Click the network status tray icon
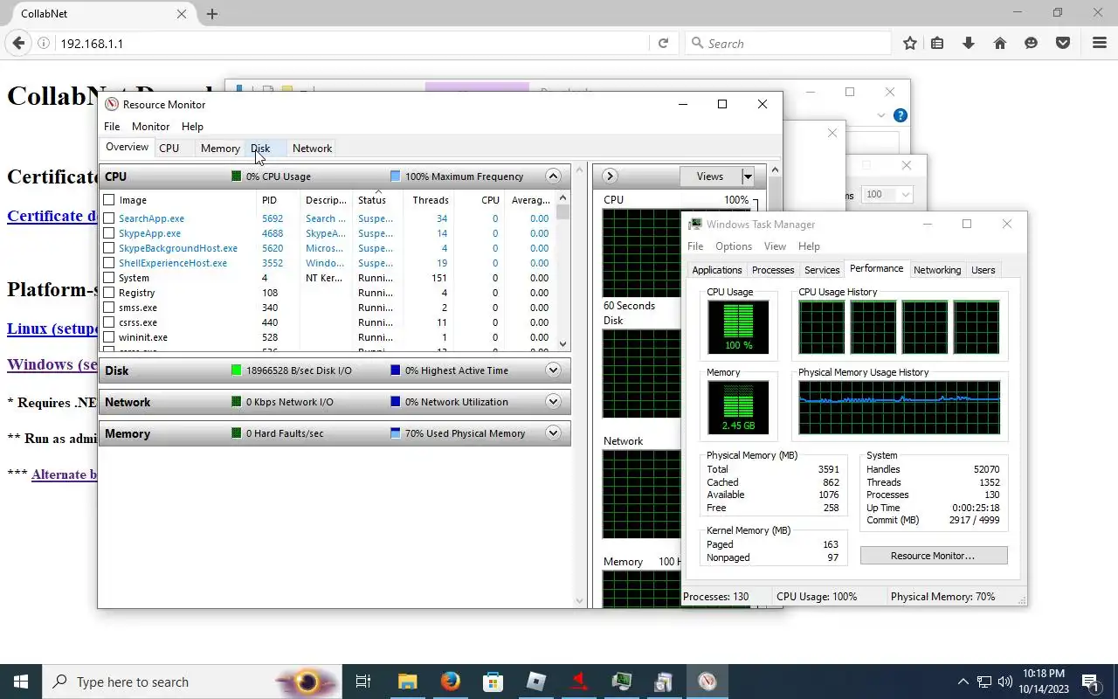Screen dimensions: 1118x699 click(984, 682)
